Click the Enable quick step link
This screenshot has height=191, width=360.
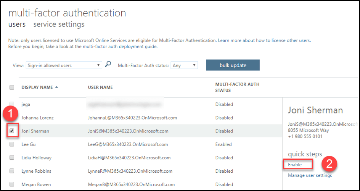click(x=295, y=165)
